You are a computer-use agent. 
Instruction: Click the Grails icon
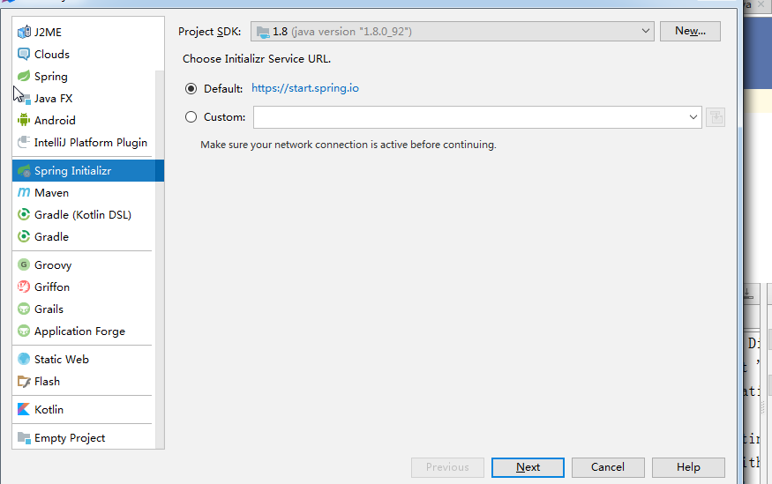24,309
